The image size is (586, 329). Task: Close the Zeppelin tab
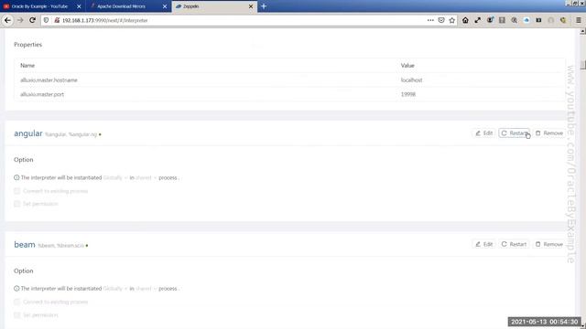pos(251,6)
